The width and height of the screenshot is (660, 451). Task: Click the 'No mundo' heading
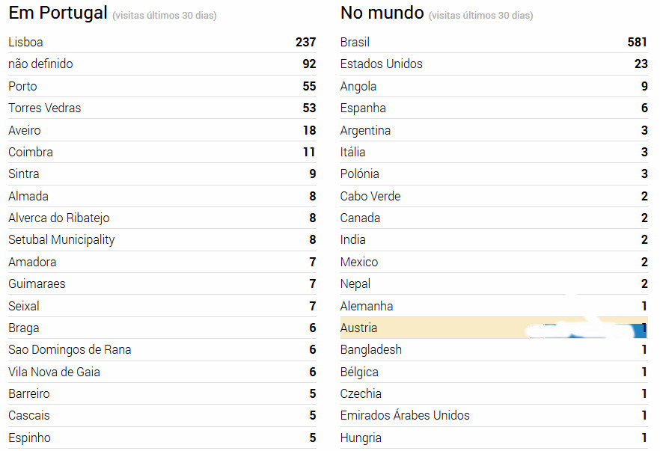[382, 13]
